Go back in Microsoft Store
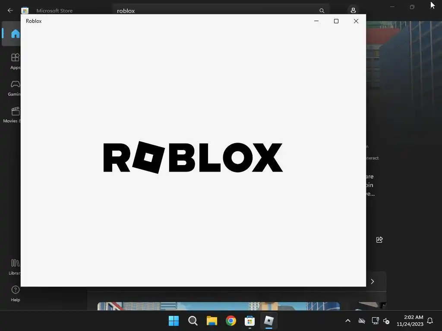The image size is (442, 331). [x=10, y=10]
